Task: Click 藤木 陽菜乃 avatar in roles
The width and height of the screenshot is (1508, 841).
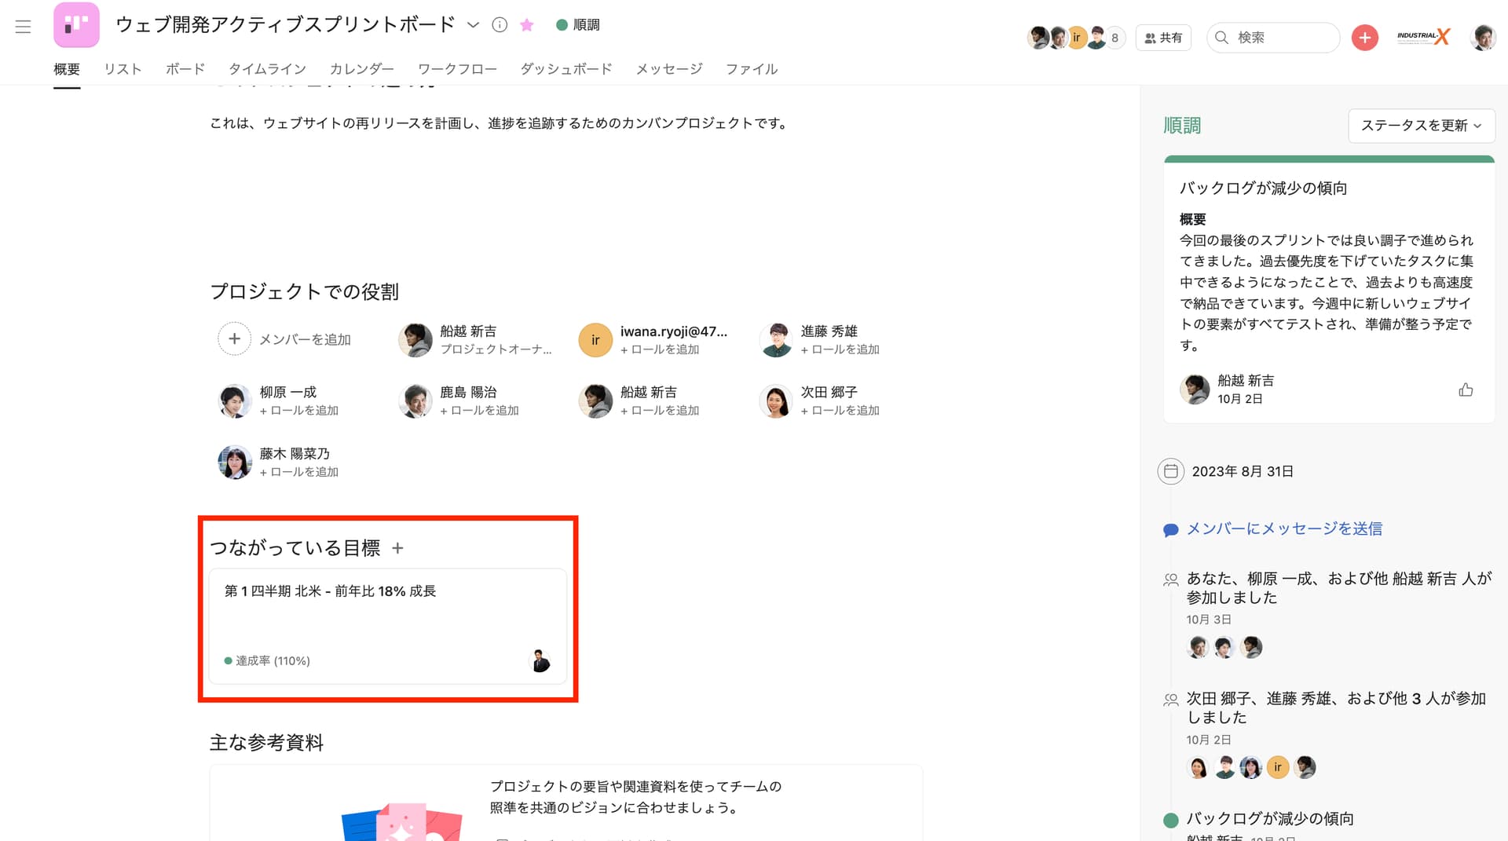Action: tap(234, 463)
